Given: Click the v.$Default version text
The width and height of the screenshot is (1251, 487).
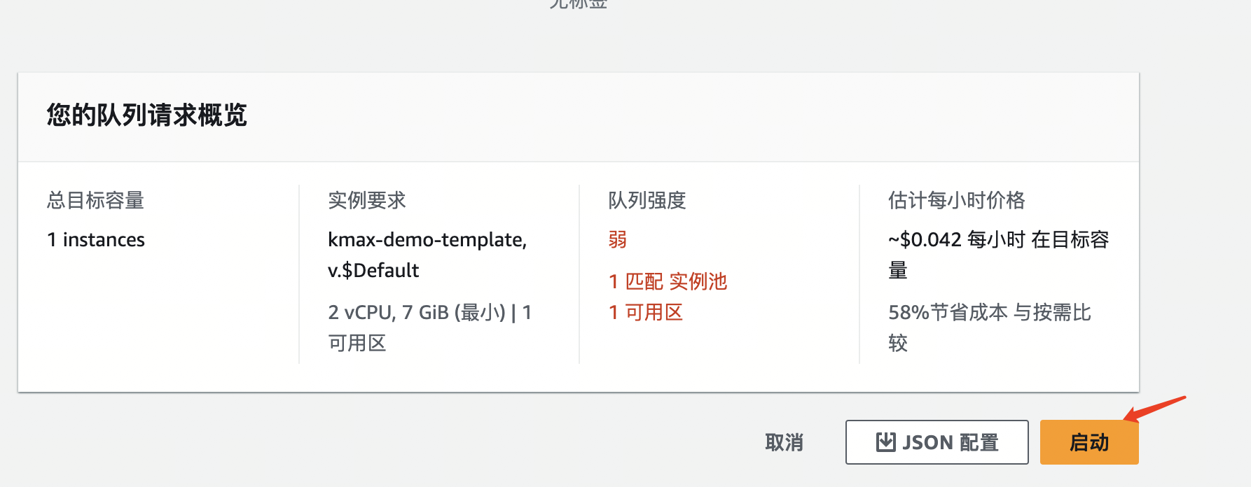Looking at the screenshot, I should pos(373,271).
